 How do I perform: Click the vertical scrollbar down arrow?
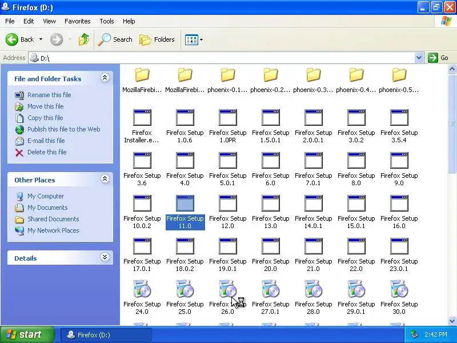pos(452,321)
